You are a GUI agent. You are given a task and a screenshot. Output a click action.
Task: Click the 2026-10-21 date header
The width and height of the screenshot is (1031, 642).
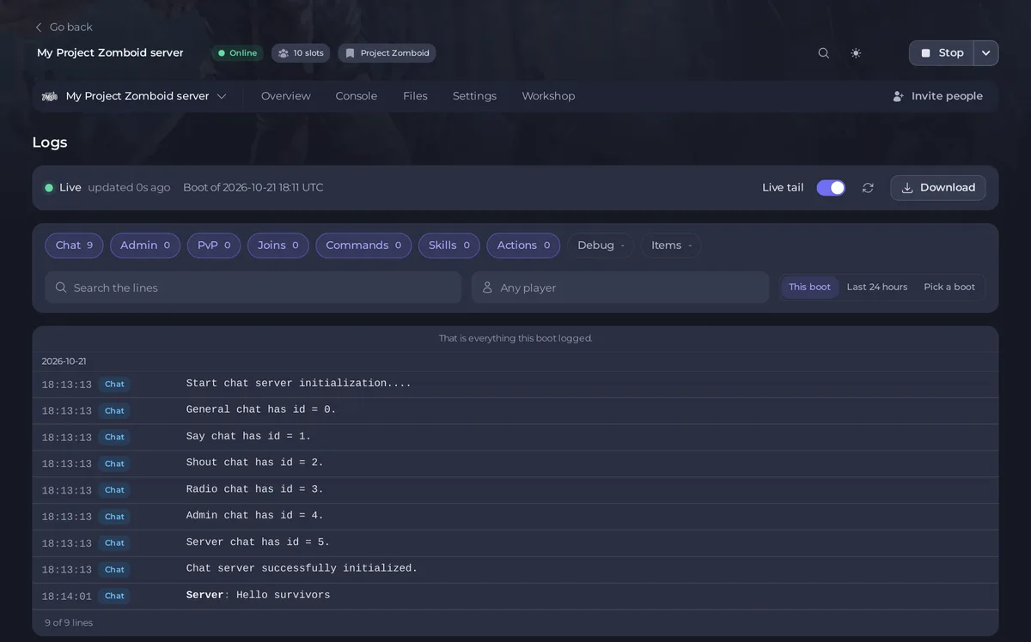coord(64,361)
